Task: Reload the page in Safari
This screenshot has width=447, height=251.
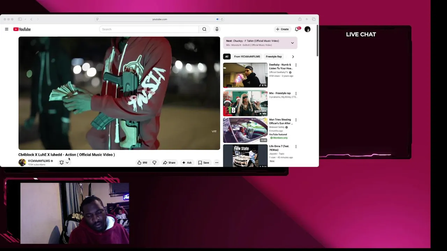Action: (222, 19)
